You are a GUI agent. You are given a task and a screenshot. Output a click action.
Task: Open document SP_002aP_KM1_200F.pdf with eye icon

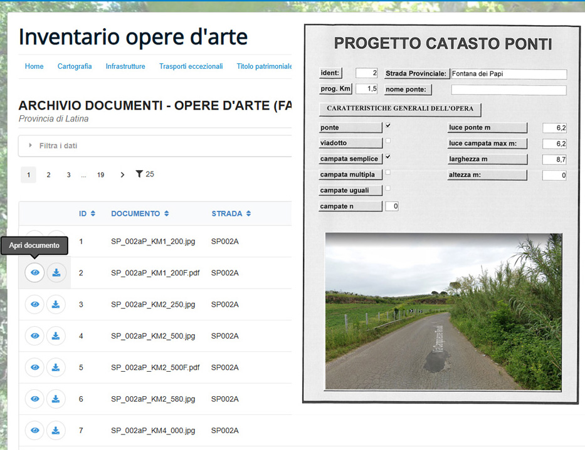[34, 273]
